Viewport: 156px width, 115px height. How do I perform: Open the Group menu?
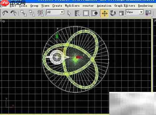34,6
